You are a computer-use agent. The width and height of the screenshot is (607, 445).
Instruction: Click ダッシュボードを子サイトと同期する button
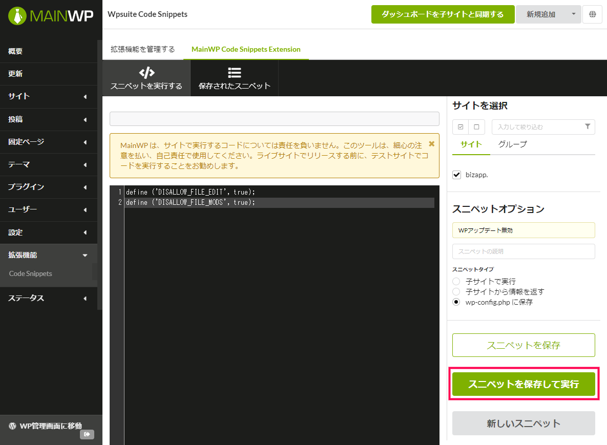coord(443,14)
